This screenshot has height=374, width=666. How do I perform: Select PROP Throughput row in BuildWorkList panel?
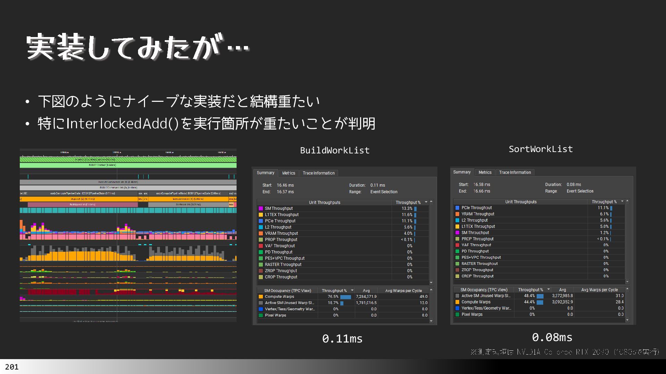pos(343,240)
